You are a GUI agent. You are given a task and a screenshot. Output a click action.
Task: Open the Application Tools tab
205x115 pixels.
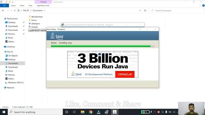pos(43,5)
